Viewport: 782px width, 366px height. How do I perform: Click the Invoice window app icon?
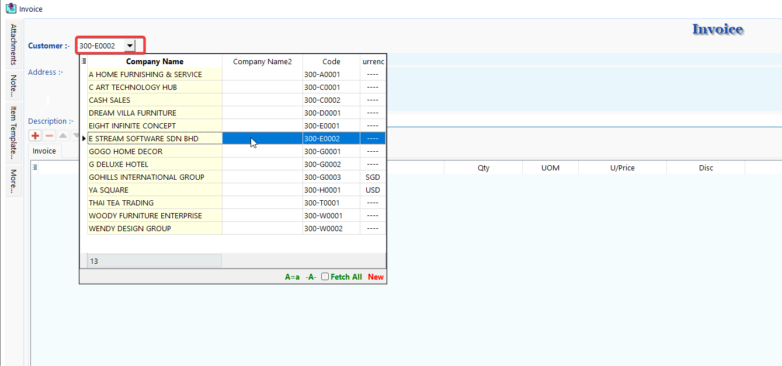pos(10,9)
